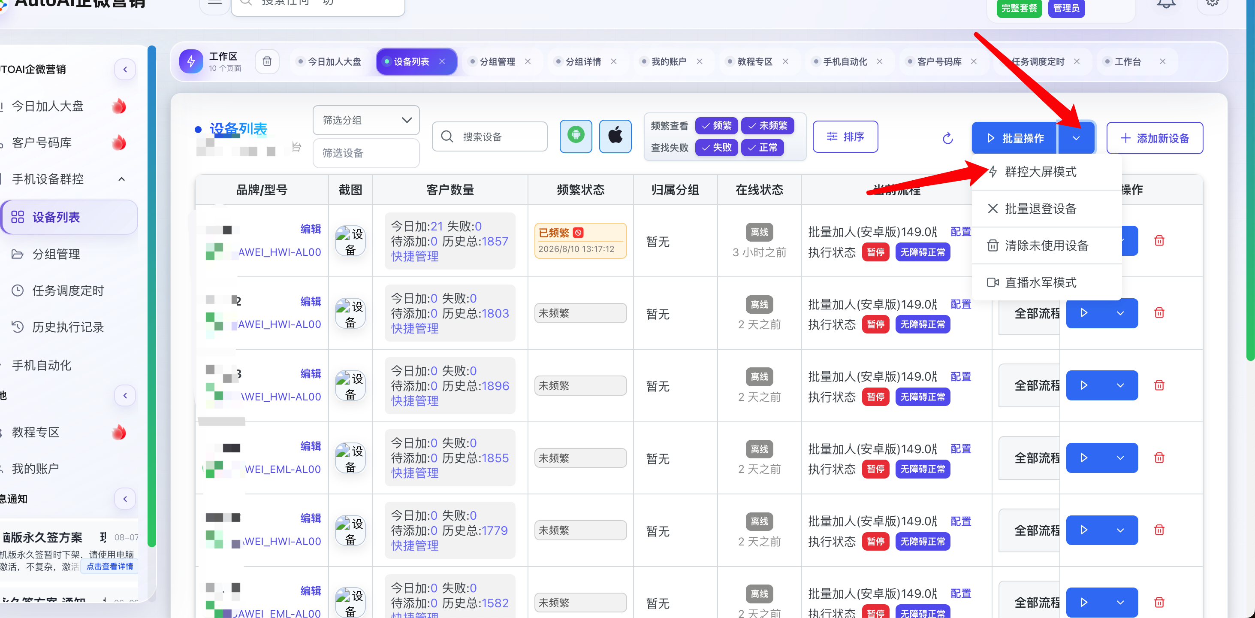This screenshot has width=1255, height=618.
Task: Open the first device screenshot thumbnail
Action: (x=350, y=241)
